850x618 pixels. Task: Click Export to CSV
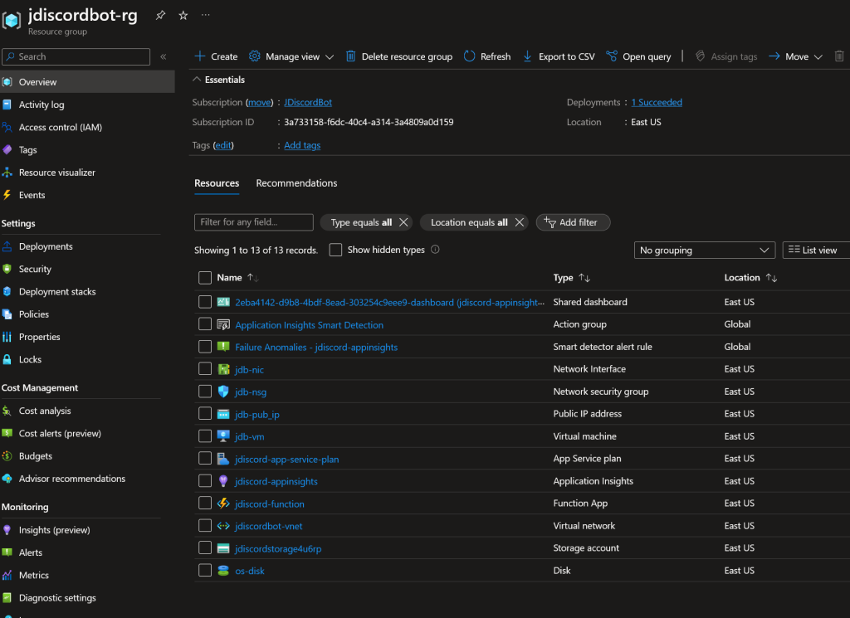(x=559, y=56)
